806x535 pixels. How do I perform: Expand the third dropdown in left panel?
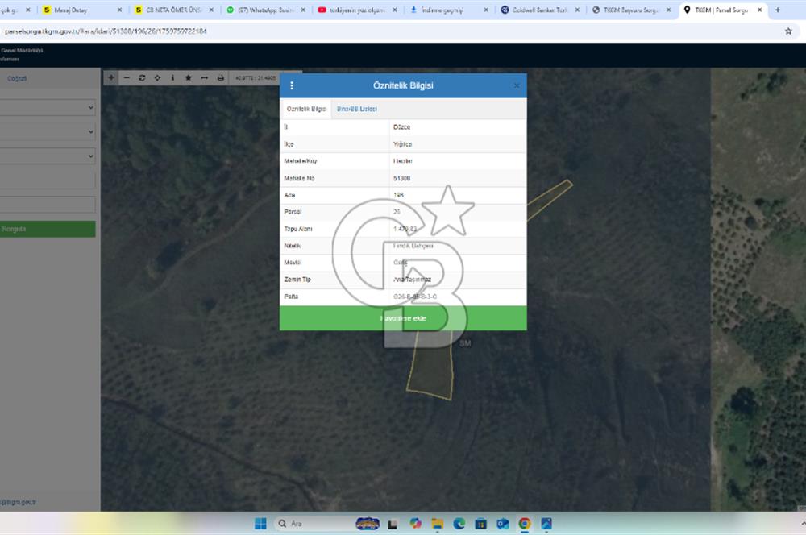click(48, 156)
